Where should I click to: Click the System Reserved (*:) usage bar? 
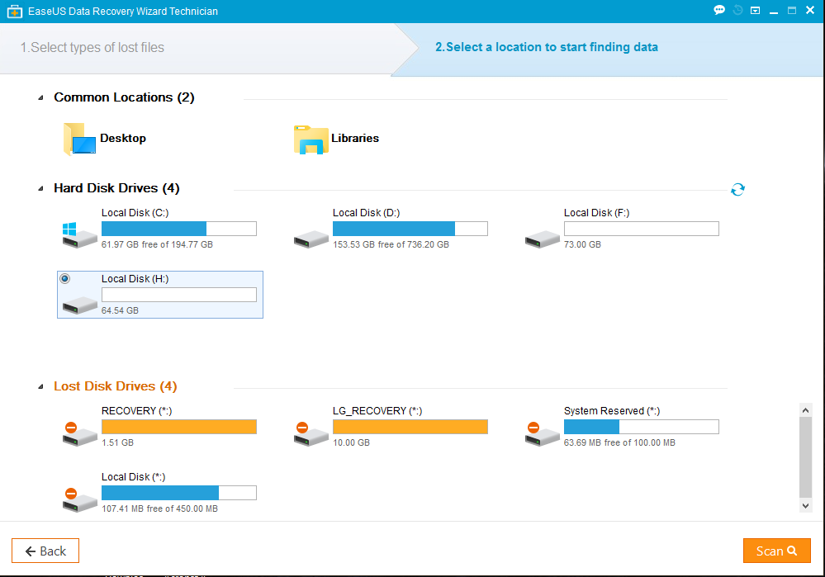coord(642,427)
